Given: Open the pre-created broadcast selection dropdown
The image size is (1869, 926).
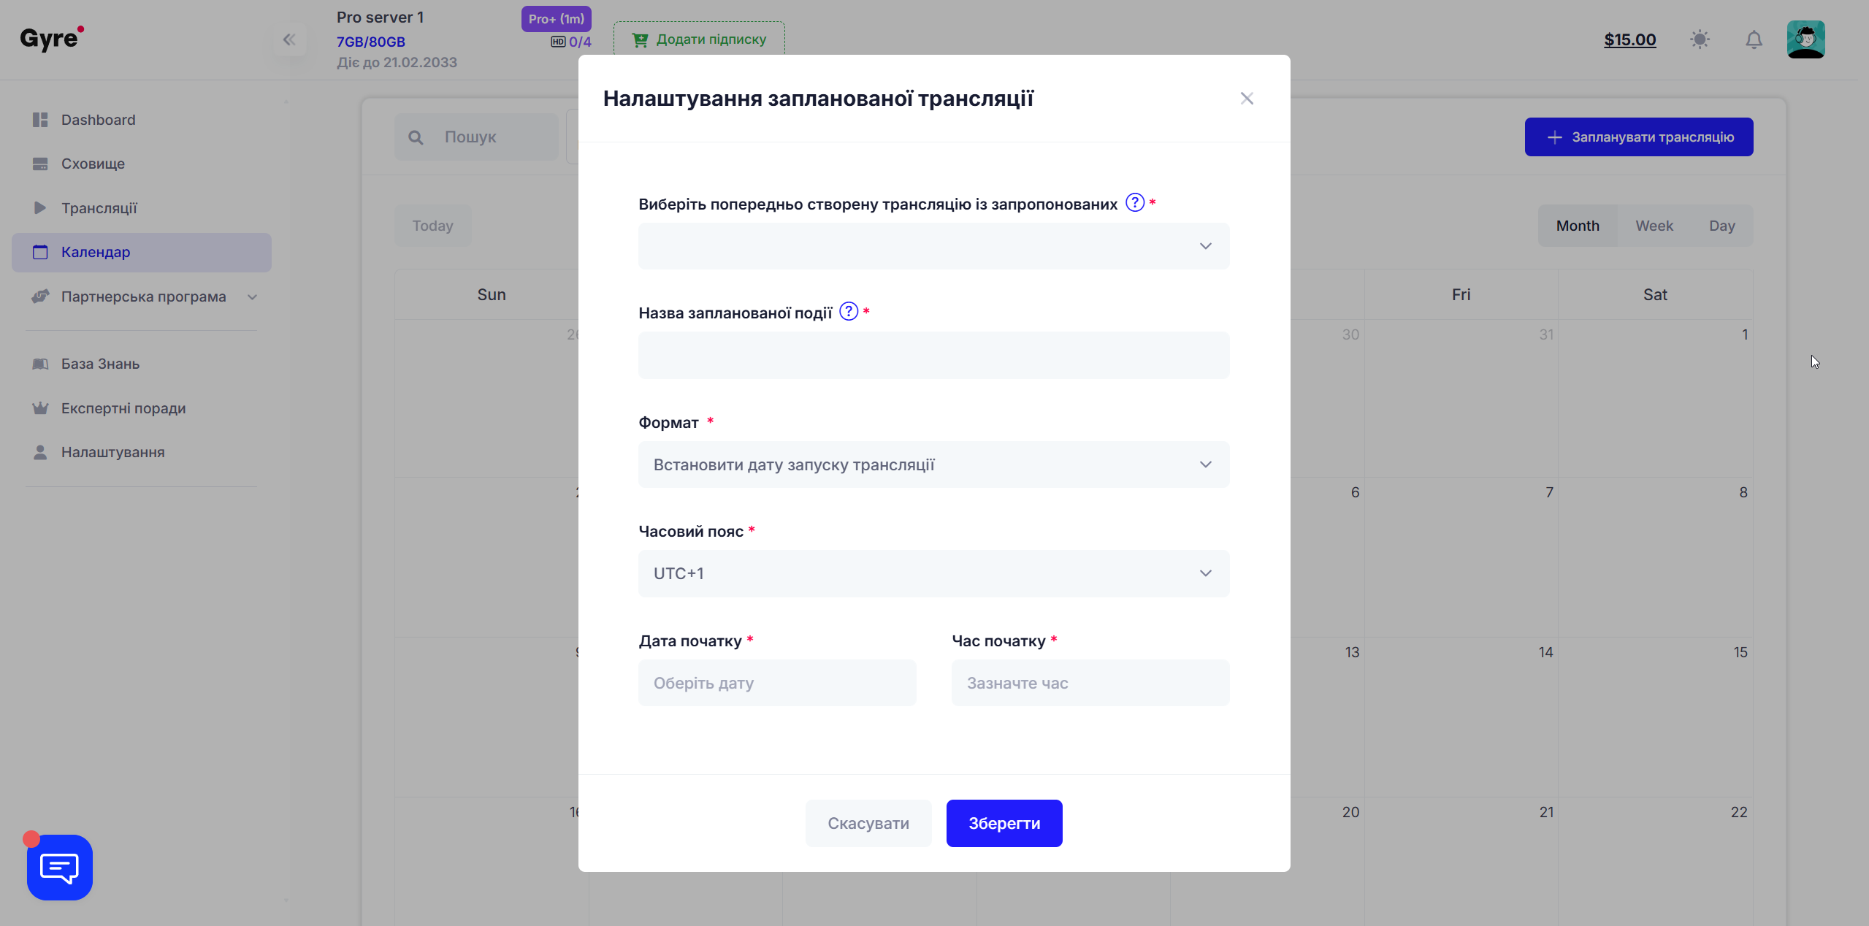Looking at the screenshot, I should coord(933,246).
